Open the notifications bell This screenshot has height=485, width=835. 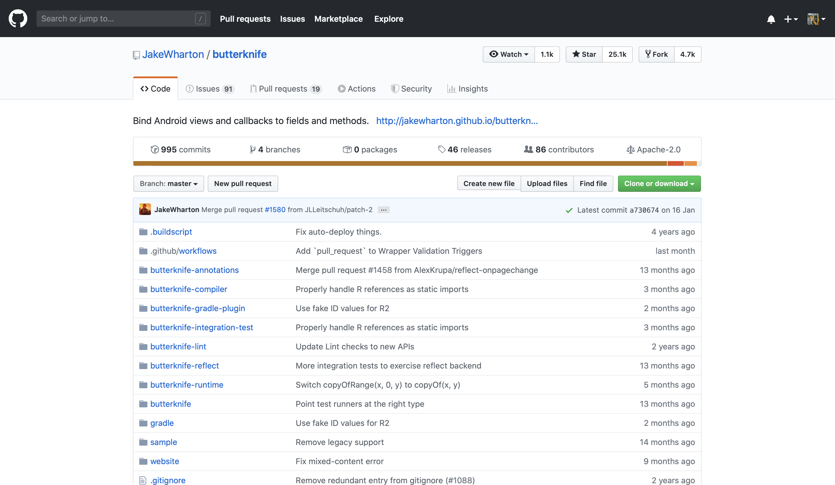point(771,19)
